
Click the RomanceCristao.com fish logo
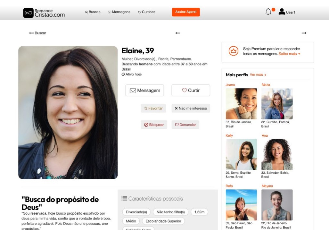click(28, 13)
